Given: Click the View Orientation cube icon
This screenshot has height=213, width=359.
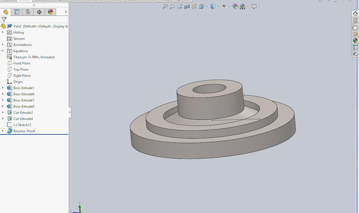Looking at the screenshot, I should [x=202, y=7].
